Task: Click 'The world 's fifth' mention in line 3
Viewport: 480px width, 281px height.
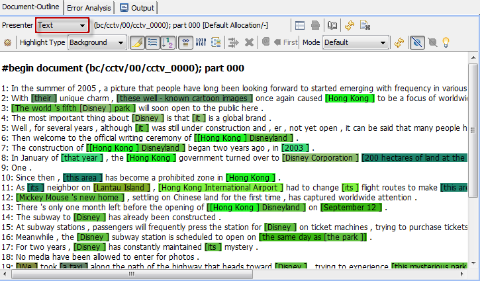Action: pyautogui.click(x=44, y=108)
